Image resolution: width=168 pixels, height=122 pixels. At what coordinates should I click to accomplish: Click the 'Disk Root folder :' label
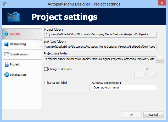(x=55, y=42)
